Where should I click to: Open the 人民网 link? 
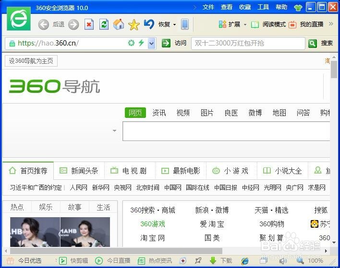(x=78, y=187)
